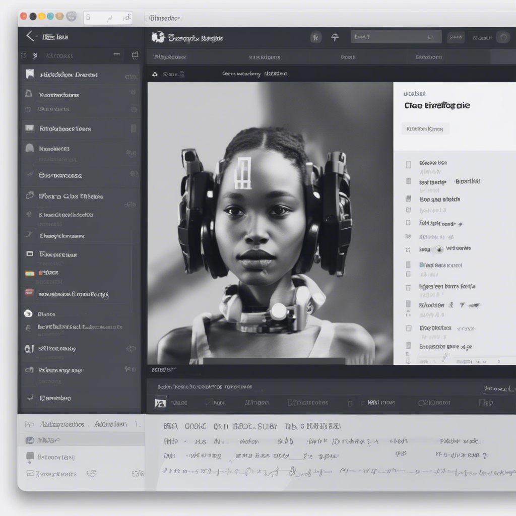Click inside the search field in the top toolbar
Viewport: 516px width, 516px height.
pos(396,37)
